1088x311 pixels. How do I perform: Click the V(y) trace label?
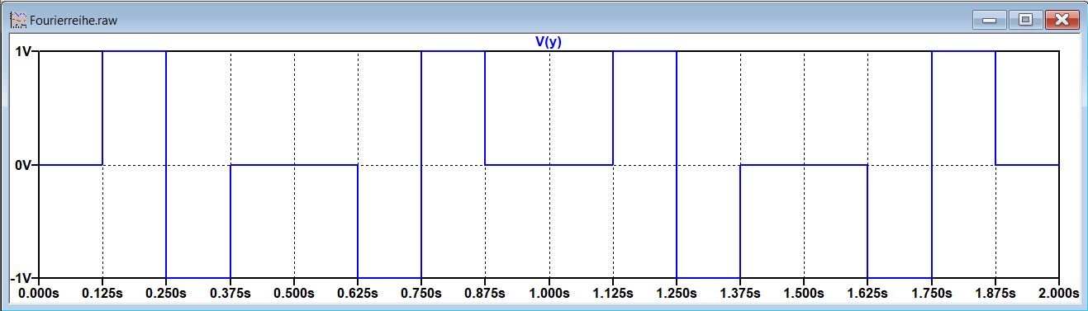click(548, 41)
